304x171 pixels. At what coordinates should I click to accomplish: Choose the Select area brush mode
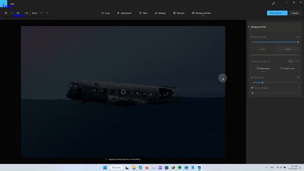click(x=263, y=68)
